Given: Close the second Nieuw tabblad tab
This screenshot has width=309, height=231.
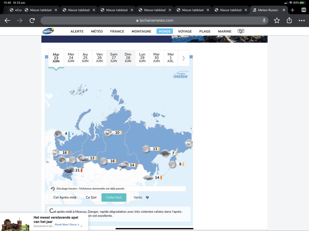Looking at the screenshot, I should 94,10.
